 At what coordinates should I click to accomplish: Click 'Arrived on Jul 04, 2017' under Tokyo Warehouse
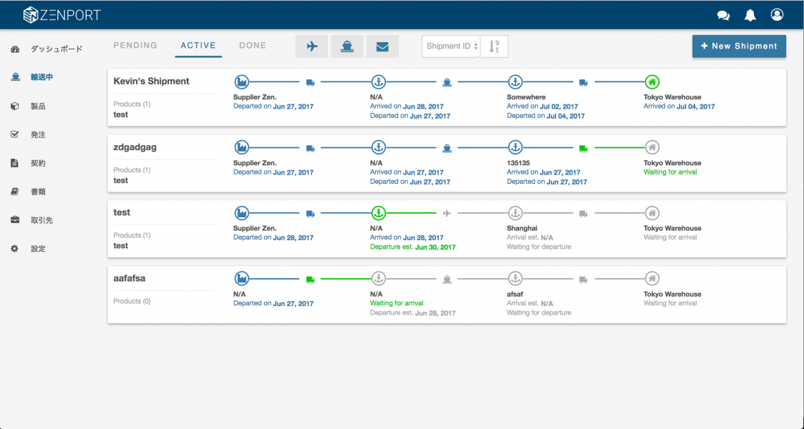point(679,107)
